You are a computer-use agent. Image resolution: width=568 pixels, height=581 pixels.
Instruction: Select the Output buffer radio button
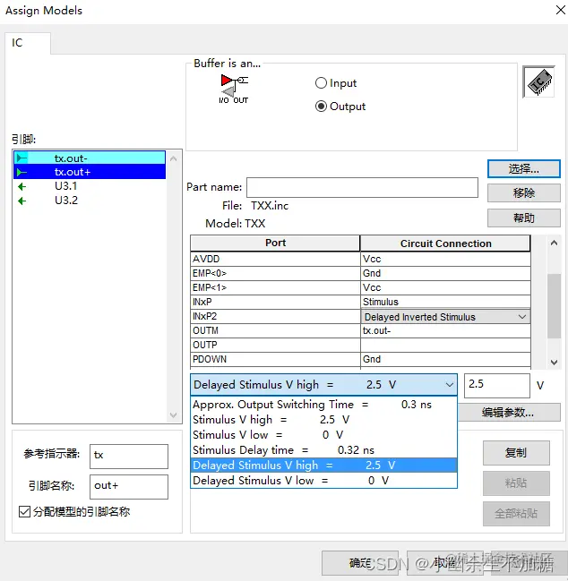tap(321, 107)
